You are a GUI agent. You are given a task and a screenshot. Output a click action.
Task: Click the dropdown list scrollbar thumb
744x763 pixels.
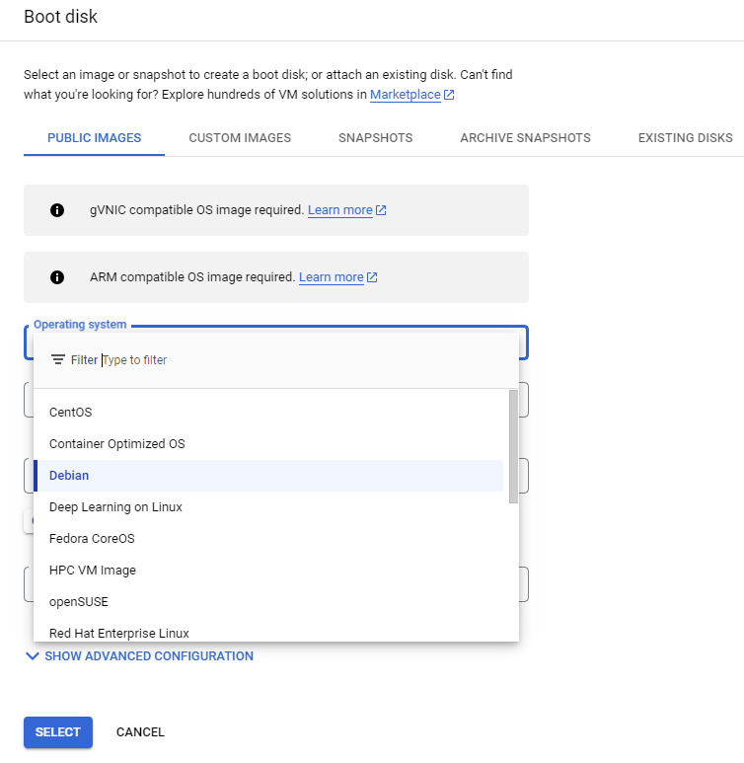(x=513, y=446)
